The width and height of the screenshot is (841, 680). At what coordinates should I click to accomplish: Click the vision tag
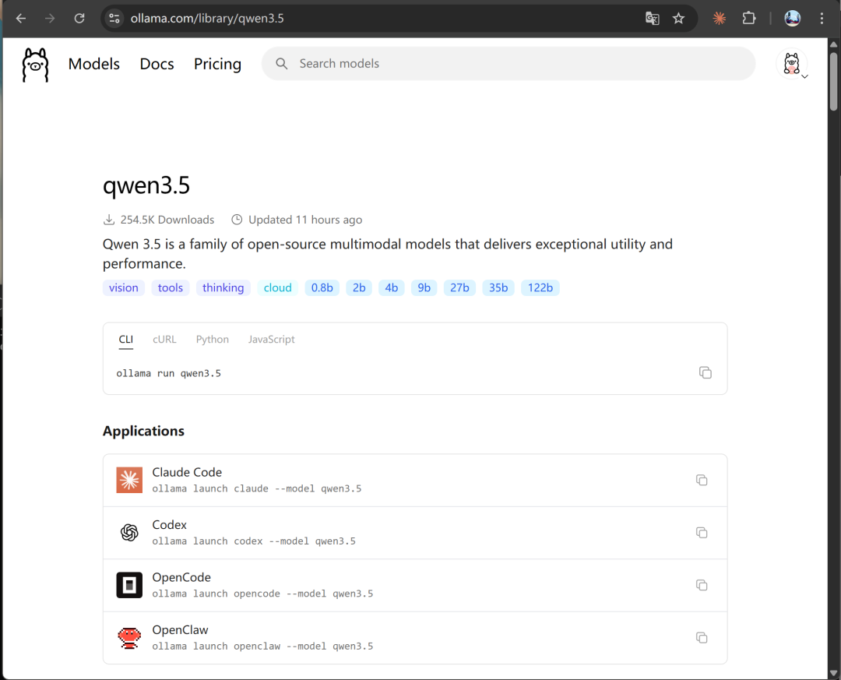(123, 287)
